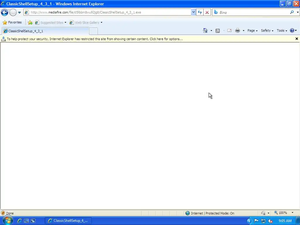Open the Safety menu
The width and height of the screenshot is (300, 225).
point(267,30)
